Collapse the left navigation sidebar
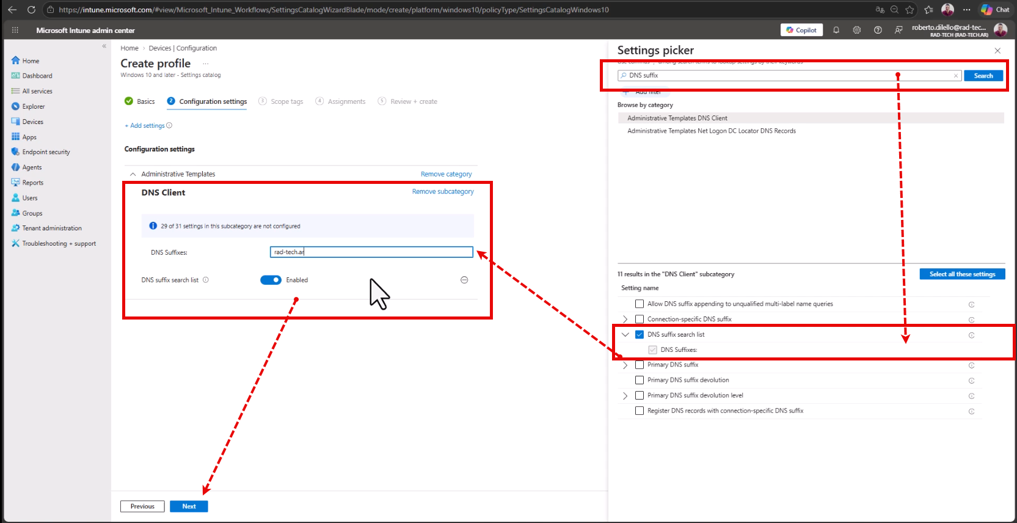Viewport: 1017px width, 523px height. 104,46
